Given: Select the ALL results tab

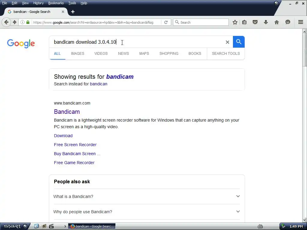Looking at the screenshot, I should [57, 54].
